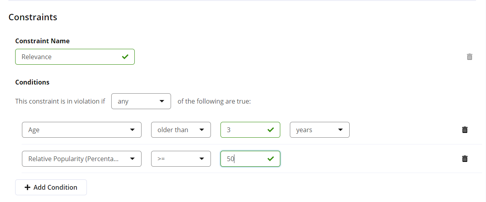
Task: Expand the Relative Popularity (Percentage) attribute dropdown
Action: click(82, 159)
